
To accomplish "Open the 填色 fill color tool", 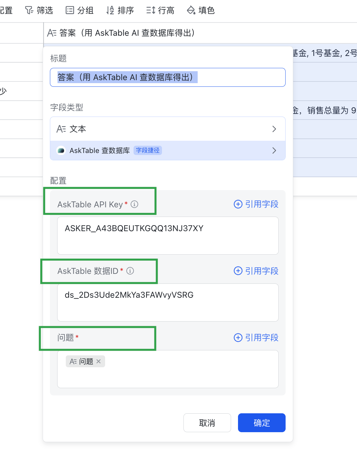I will 201,10.
